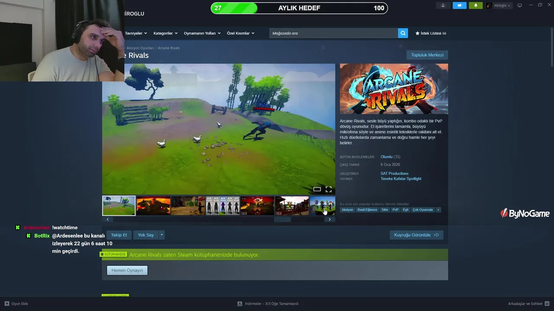Viewport: 554px width, 311px height.
Task: Open the Arcane Rivals breadcrumb link
Action: (169, 48)
